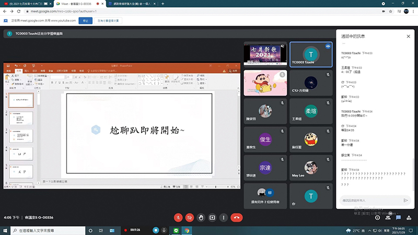The height and width of the screenshot is (235, 418).
Task: Click the chat message input field
Action: tap(370, 201)
